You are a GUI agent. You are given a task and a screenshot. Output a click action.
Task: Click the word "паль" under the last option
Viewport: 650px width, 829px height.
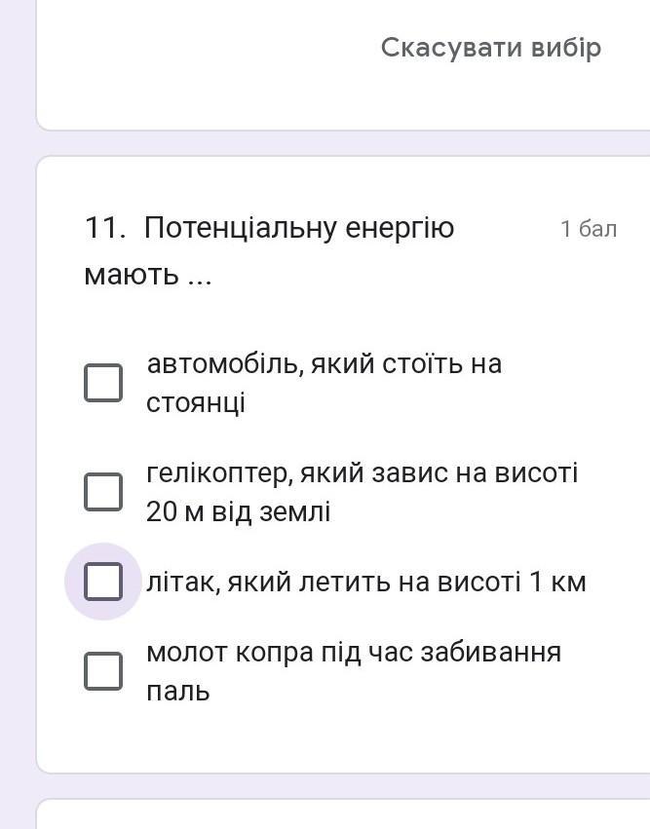pyautogui.click(x=177, y=692)
